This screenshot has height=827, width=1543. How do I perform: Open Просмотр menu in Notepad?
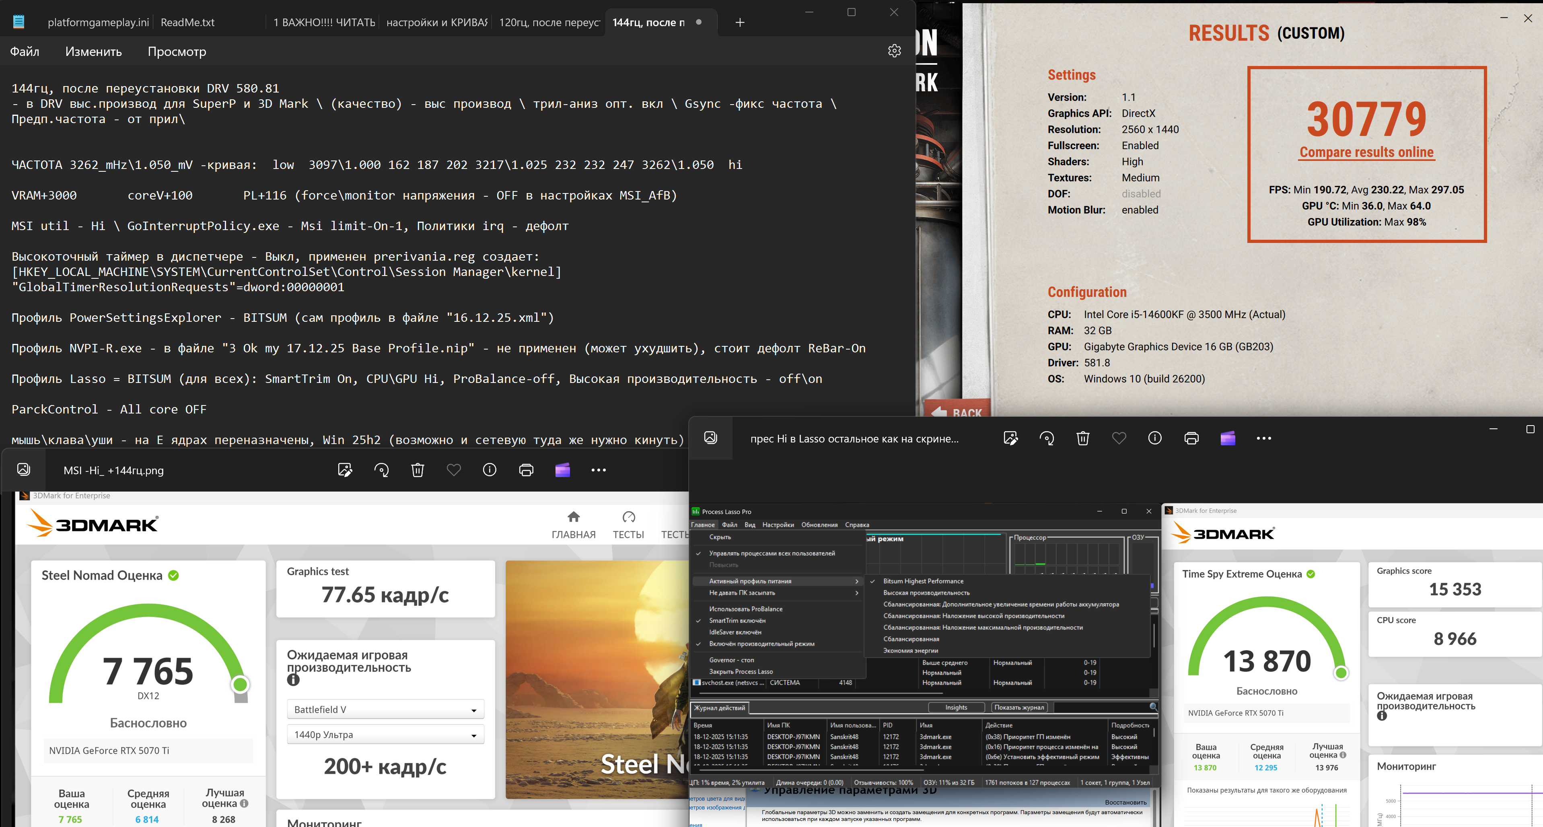[177, 51]
